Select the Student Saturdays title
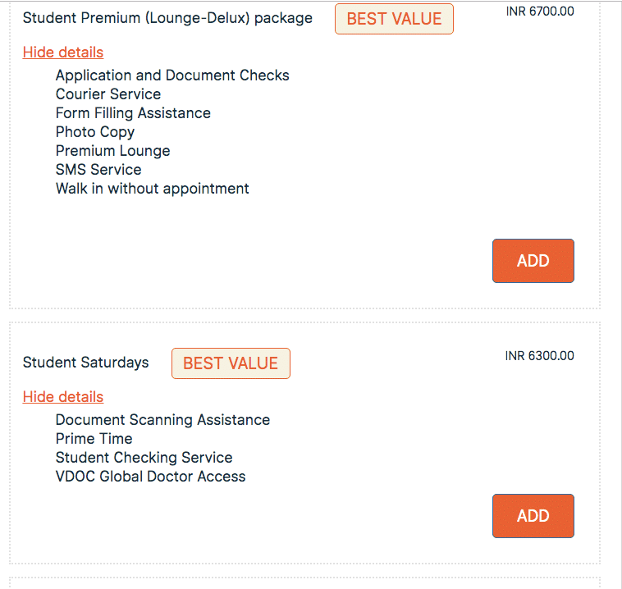This screenshot has height=589, width=622. pyautogui.click(x=86, y=363)
